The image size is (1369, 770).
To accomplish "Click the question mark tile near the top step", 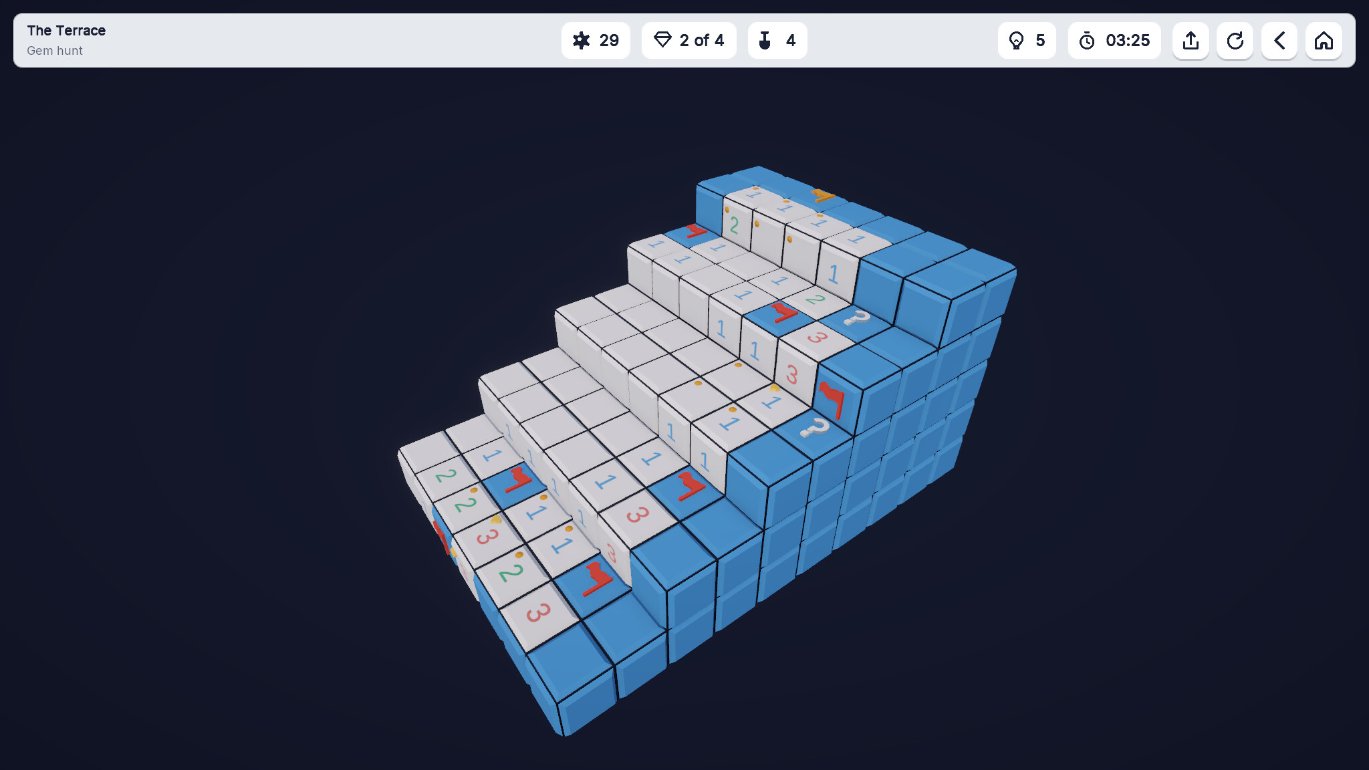I will coord(856,318).
